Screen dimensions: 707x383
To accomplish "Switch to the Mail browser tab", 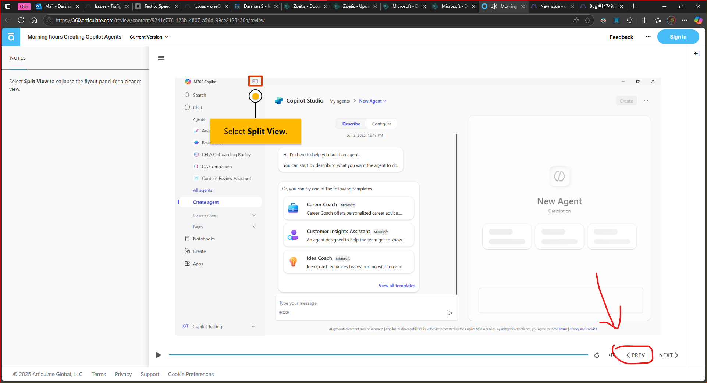I will [x=58, y=6].
